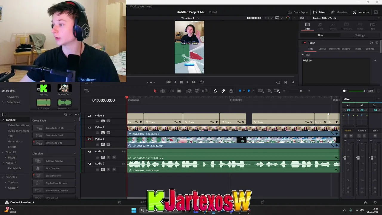Image resolution: width=382 pixels, height=215 pixels.
Task: Toggle Position Lock padlock icon
Action: 231,91
